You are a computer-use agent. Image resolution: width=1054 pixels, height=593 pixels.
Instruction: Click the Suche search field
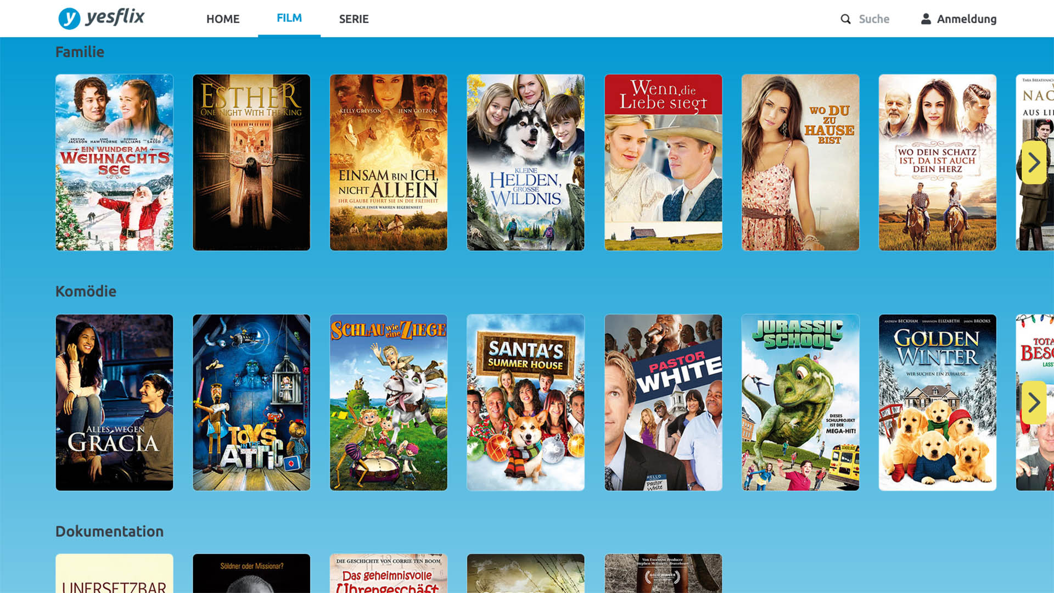click(874, 19)
